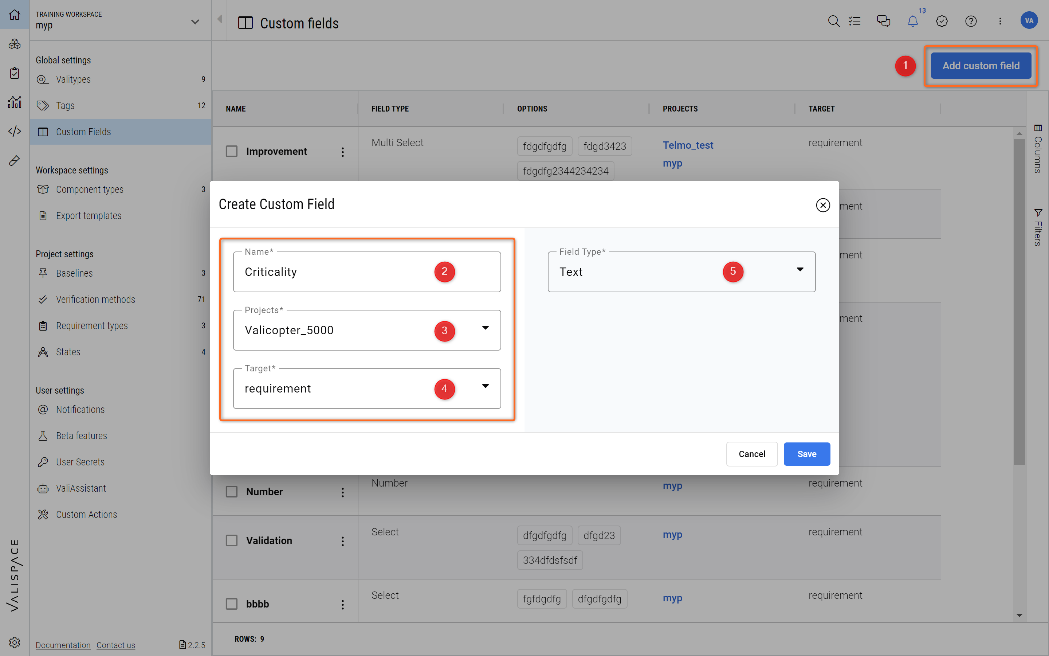Sort by the FIELD TYPE column header
This screenshot has width=1049, height=656.
pos(390,109)
